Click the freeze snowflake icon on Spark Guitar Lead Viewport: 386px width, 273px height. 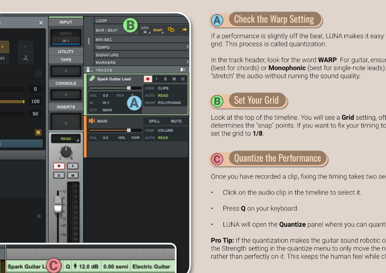(183, 79)
